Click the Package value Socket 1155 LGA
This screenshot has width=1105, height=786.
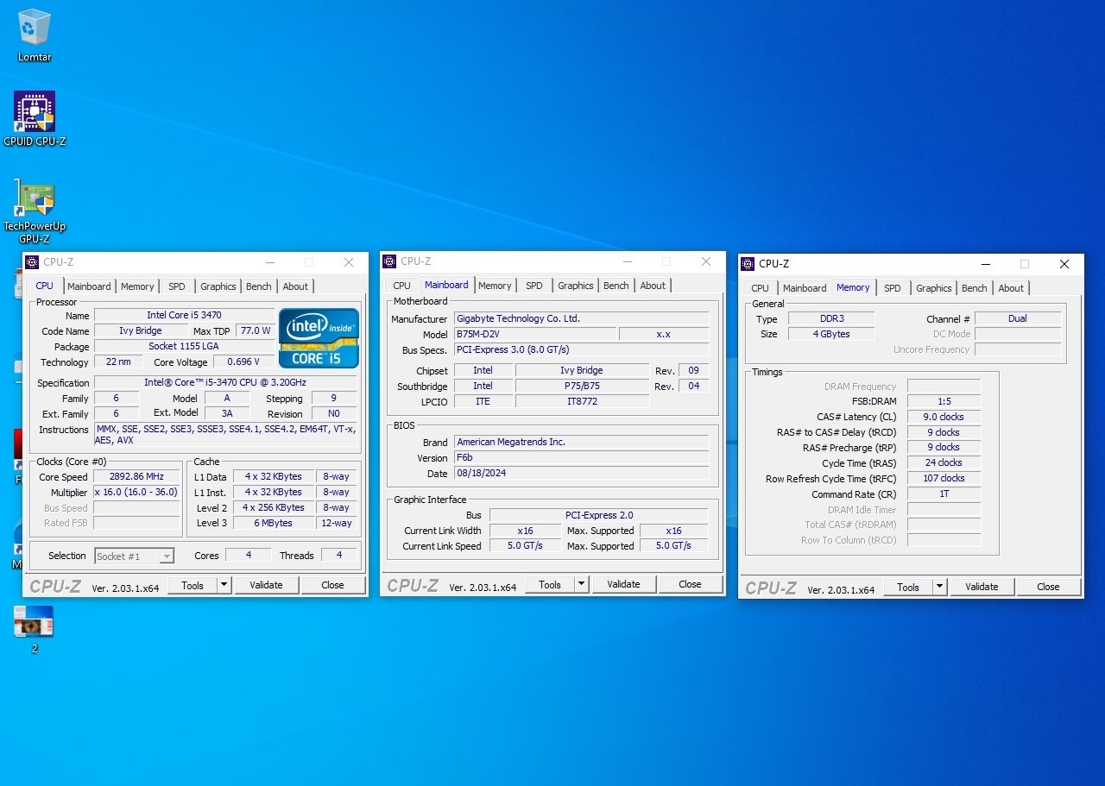pyautogui.click(x=184, y=347)
